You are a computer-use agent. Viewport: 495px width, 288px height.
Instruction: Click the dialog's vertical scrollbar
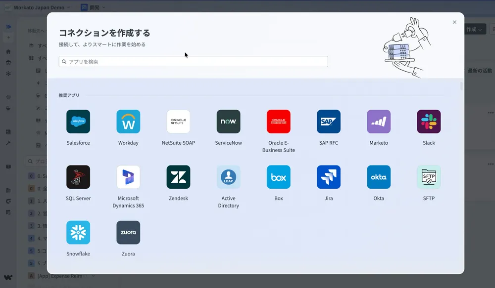(x=461, y=86)
